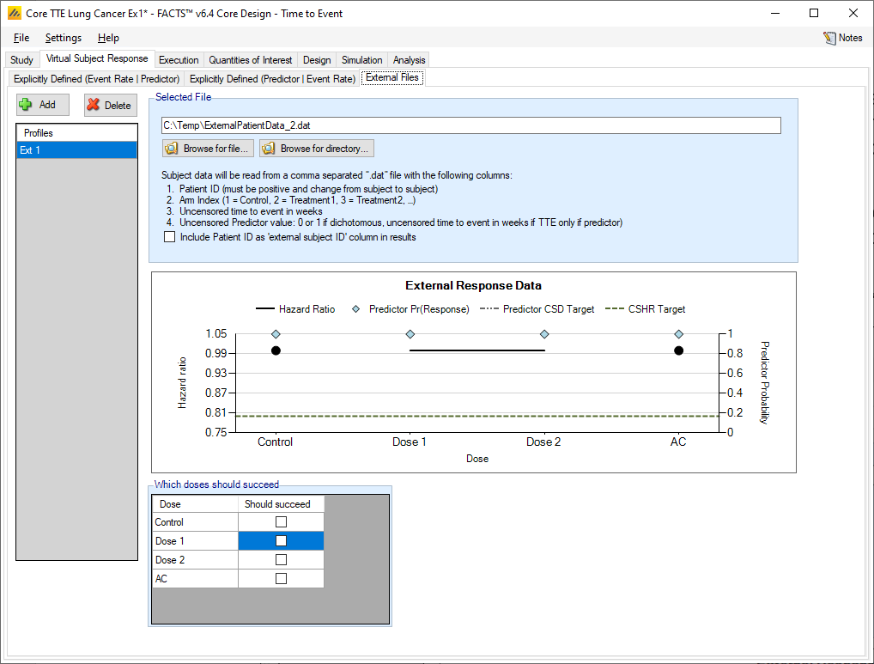Image resolution: width=874 pixels, height=664 pixels.
Task: Open the Settings menu
Action: pos(64,38)
